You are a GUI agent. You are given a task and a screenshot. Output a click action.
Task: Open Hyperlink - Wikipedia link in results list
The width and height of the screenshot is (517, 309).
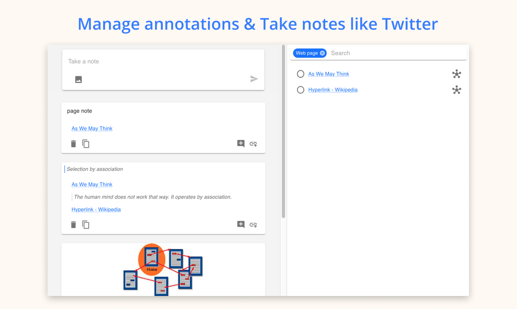pyautogui.click(x=333, y=90)
